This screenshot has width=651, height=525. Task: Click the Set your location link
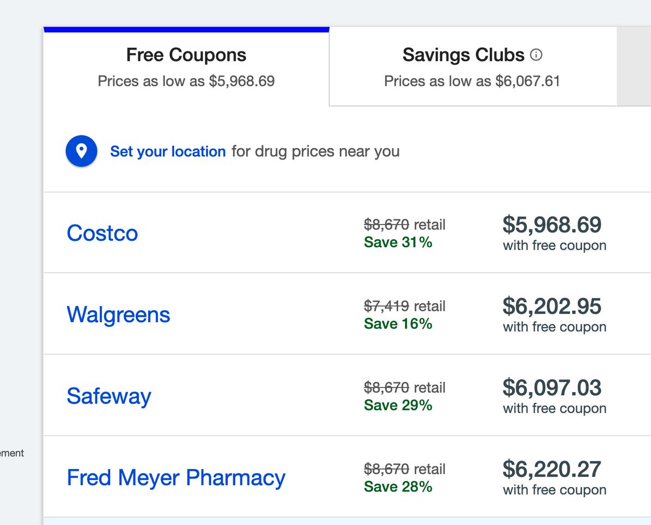[x=168, y=151]
